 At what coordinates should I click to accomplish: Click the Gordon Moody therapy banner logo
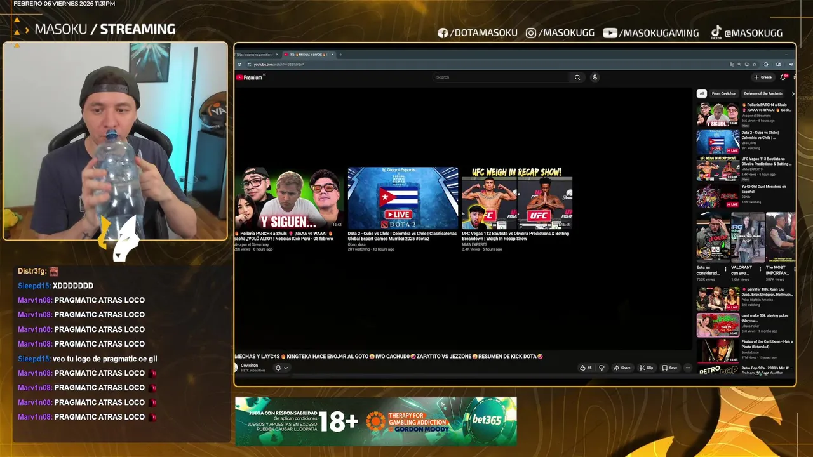(x=406, y=421)
